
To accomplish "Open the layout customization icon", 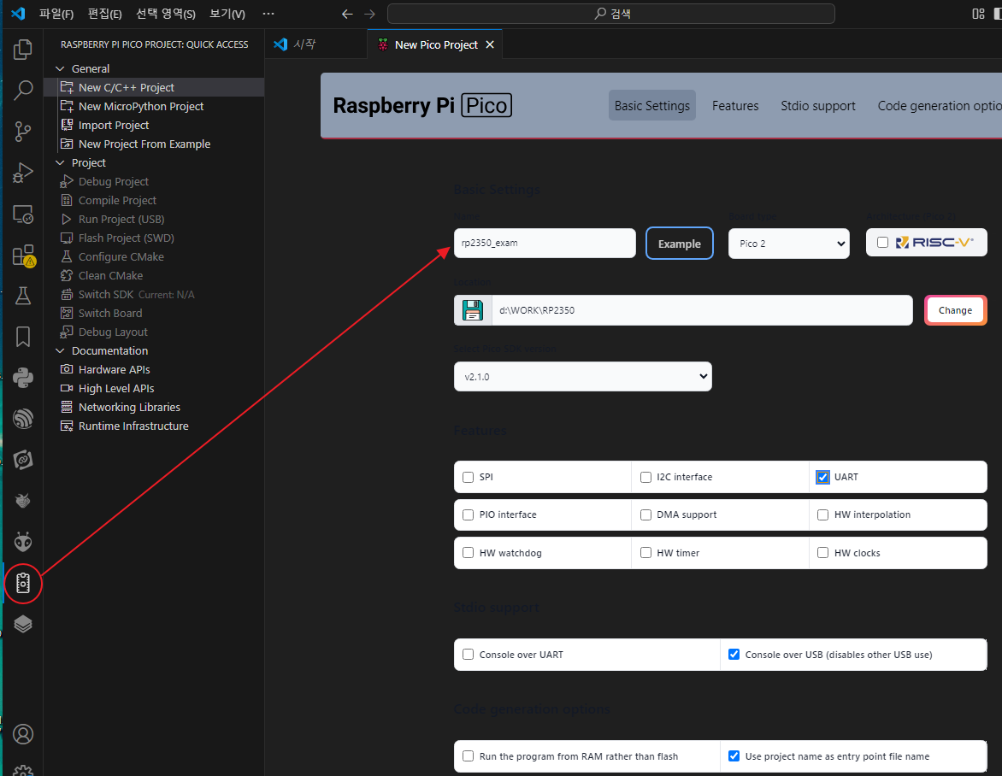I will [978, 14].
